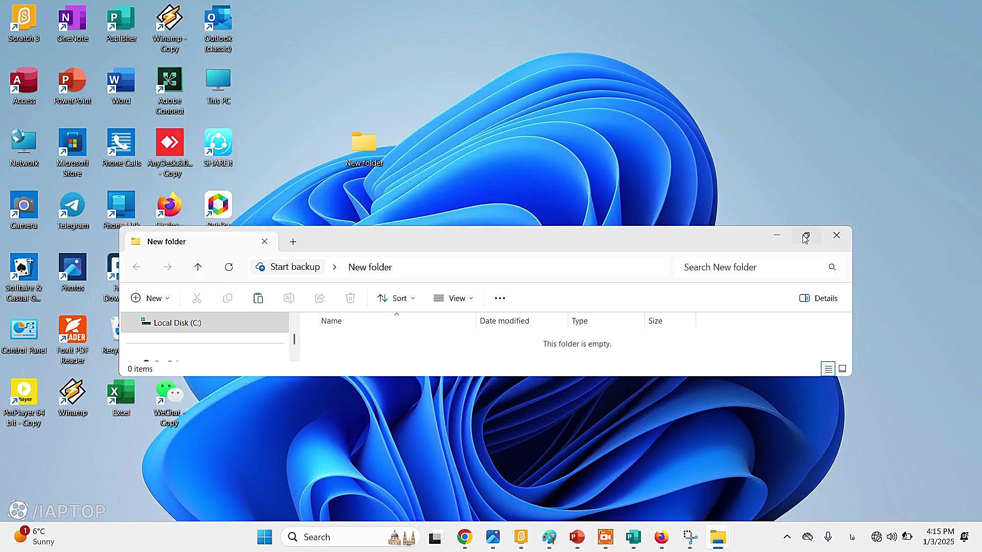Image resolution: width=982 pixels, height=552 pixels.
Task: Open Outlook (classic) desktop icon
Action: [218, 29]
